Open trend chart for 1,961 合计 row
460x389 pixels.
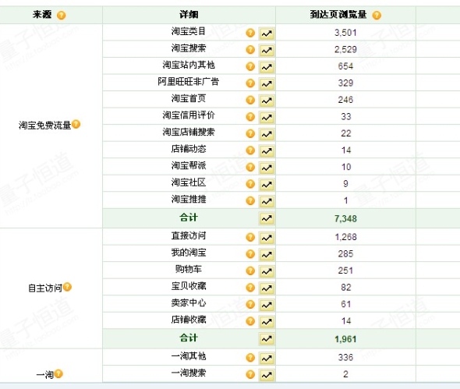[267, 339]
